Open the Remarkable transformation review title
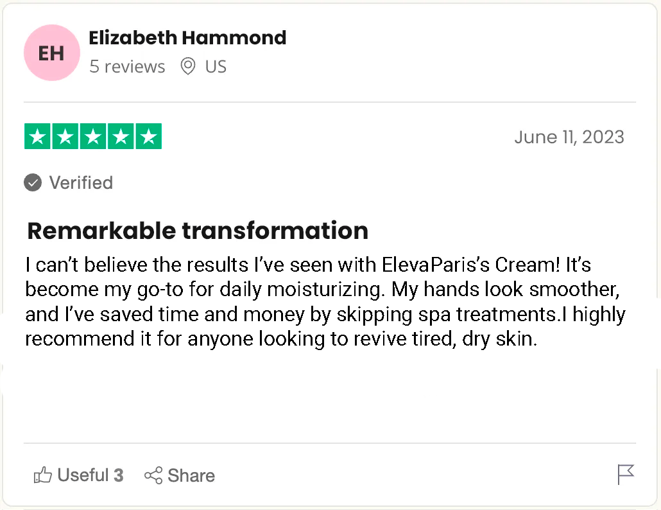 click(198, 230)
